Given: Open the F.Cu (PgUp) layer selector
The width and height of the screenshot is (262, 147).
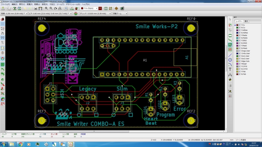Looking at the screenshot, I should click(89, 8).
